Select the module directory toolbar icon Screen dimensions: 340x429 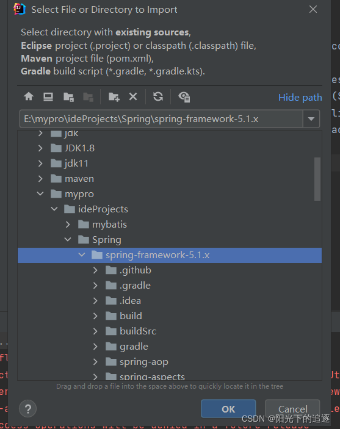point(88,97)
